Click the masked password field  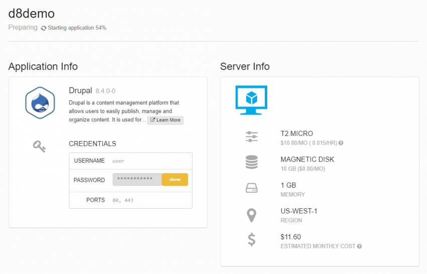(137, 180)
